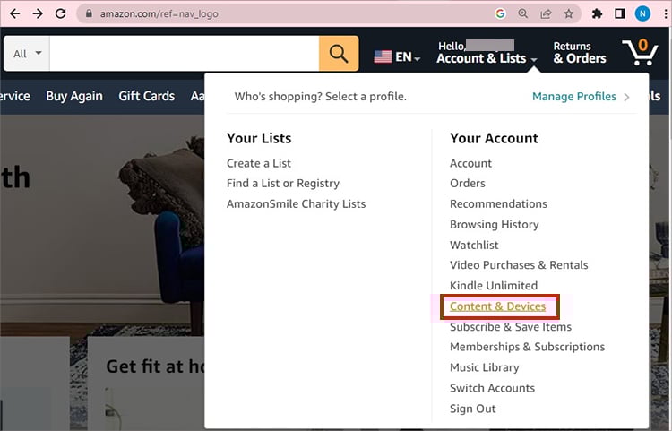672x431 pixels.
Task: Reload the page with the refresh icon
Action: (60, 13)
